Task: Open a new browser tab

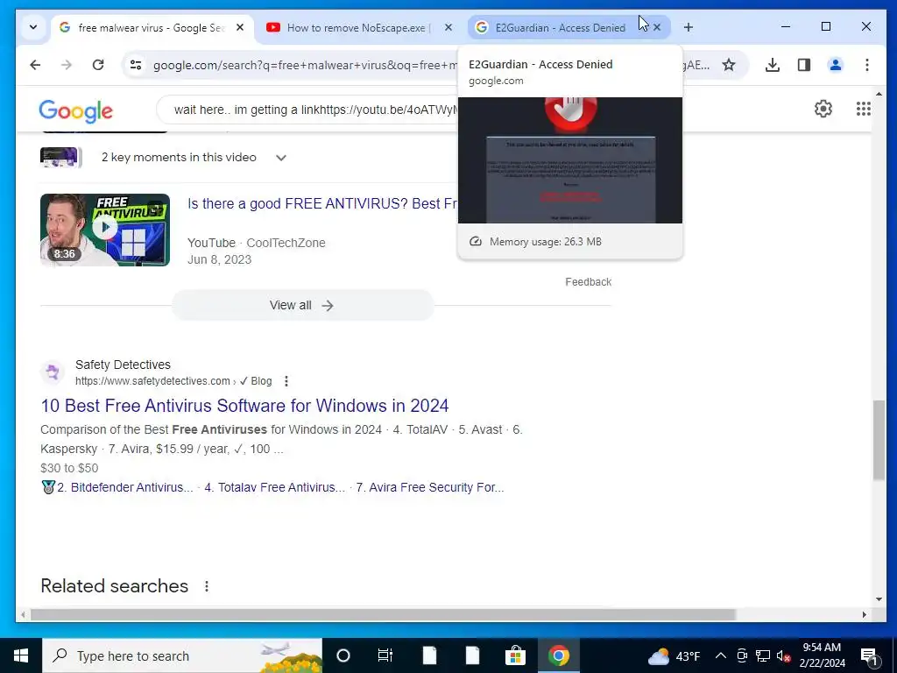Action: point(689,27)
